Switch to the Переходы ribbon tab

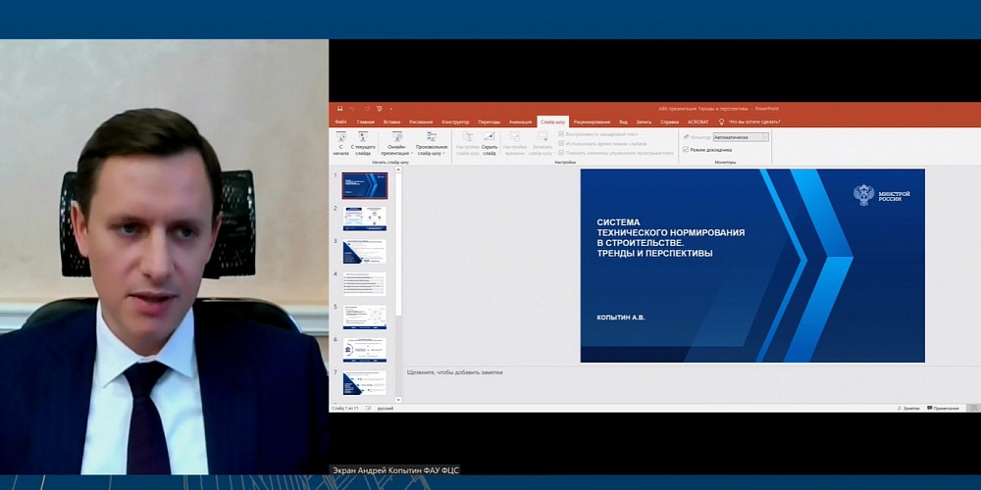(489, 122)
